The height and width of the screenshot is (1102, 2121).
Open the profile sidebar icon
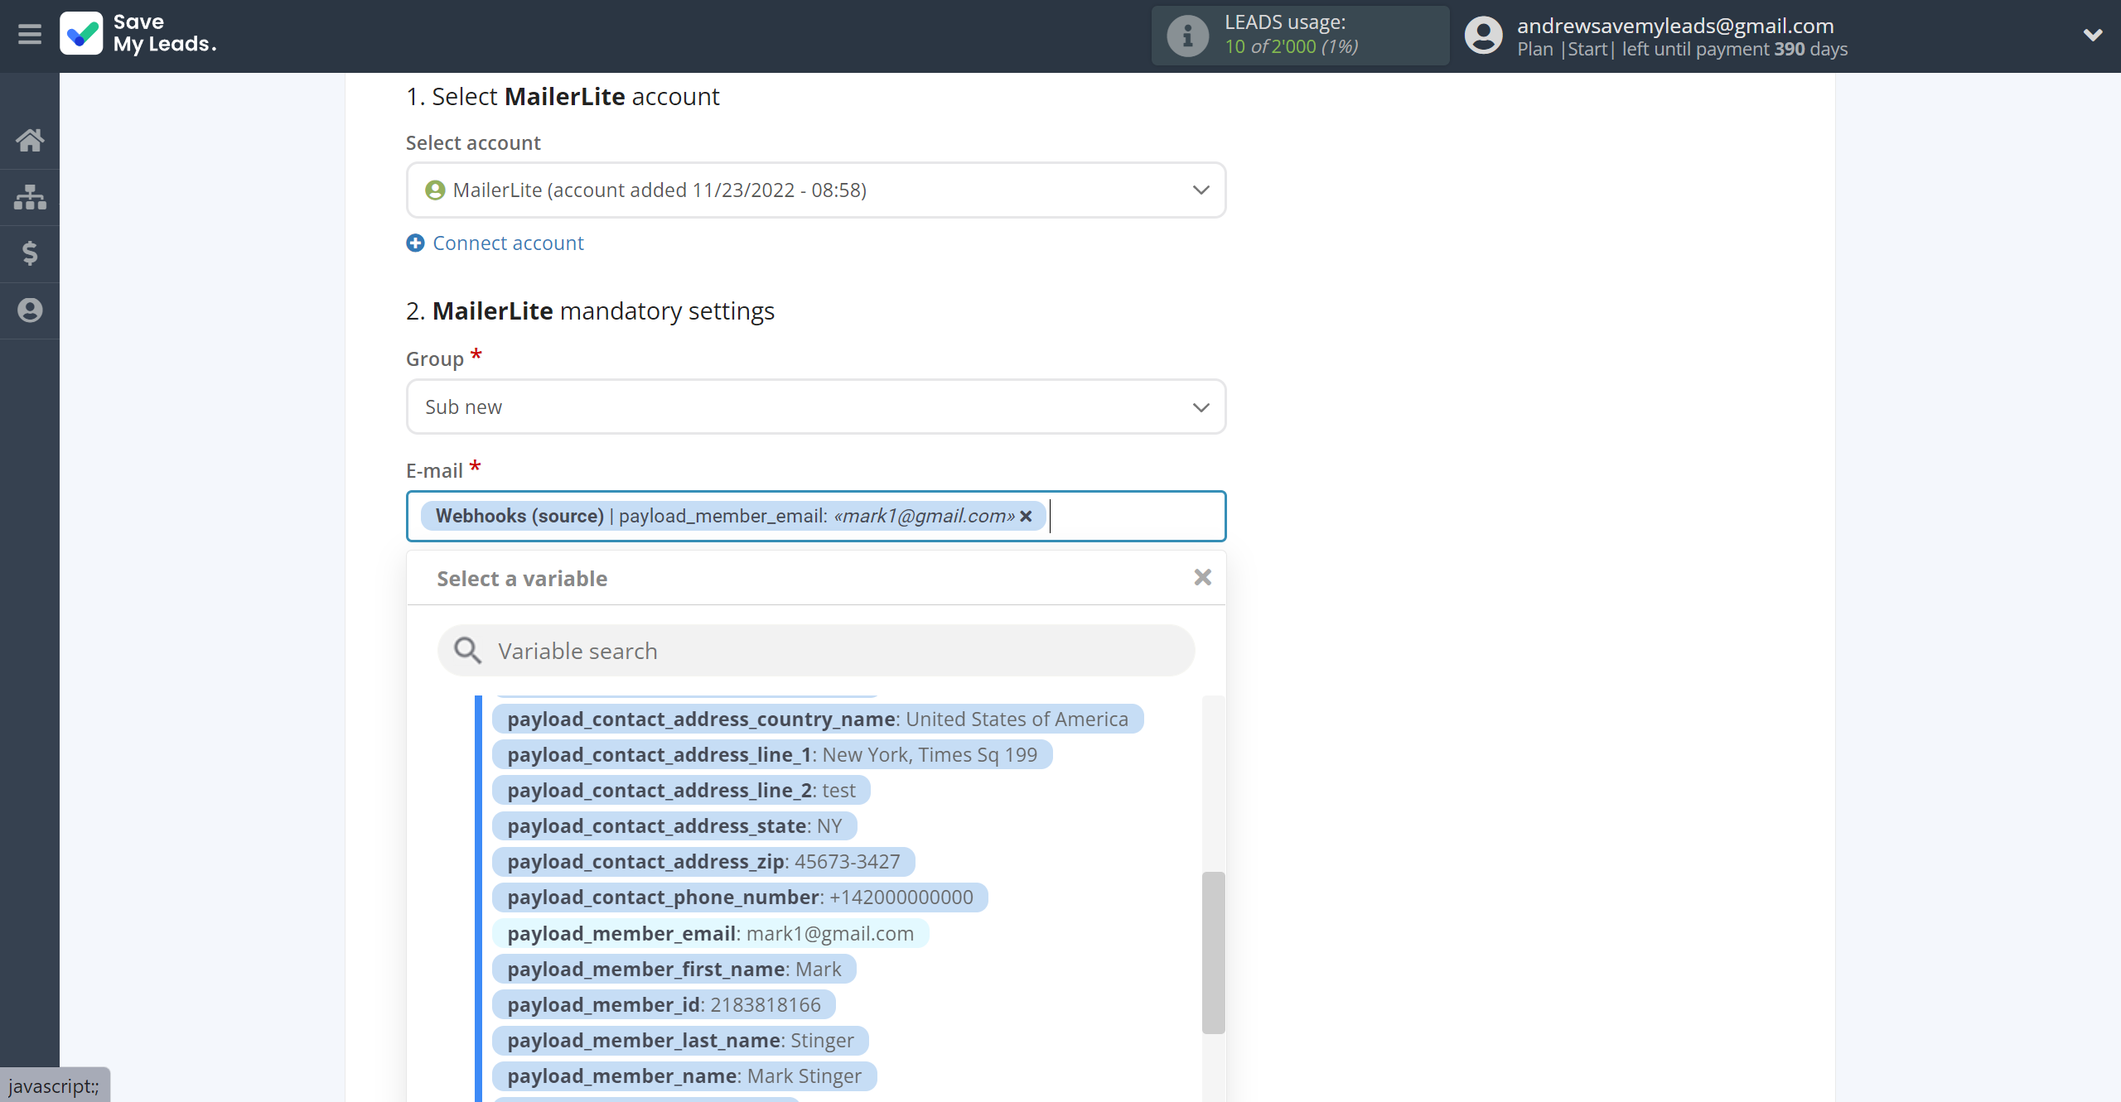[x=30, y=310]
